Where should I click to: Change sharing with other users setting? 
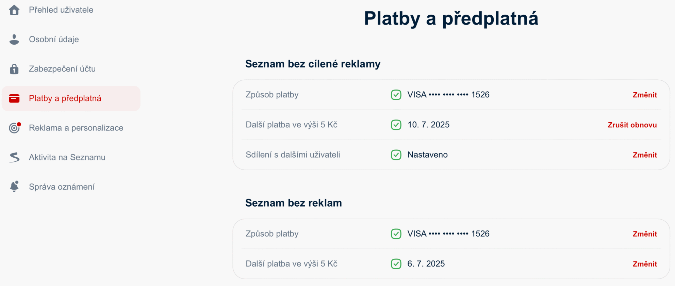click(x=645, y=155)
